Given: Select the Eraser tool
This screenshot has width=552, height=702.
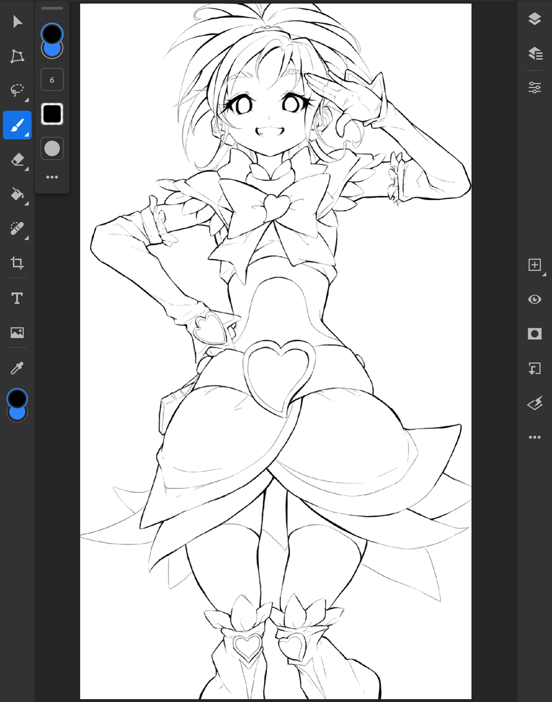Looking at the screenshot, I should 18,160.
